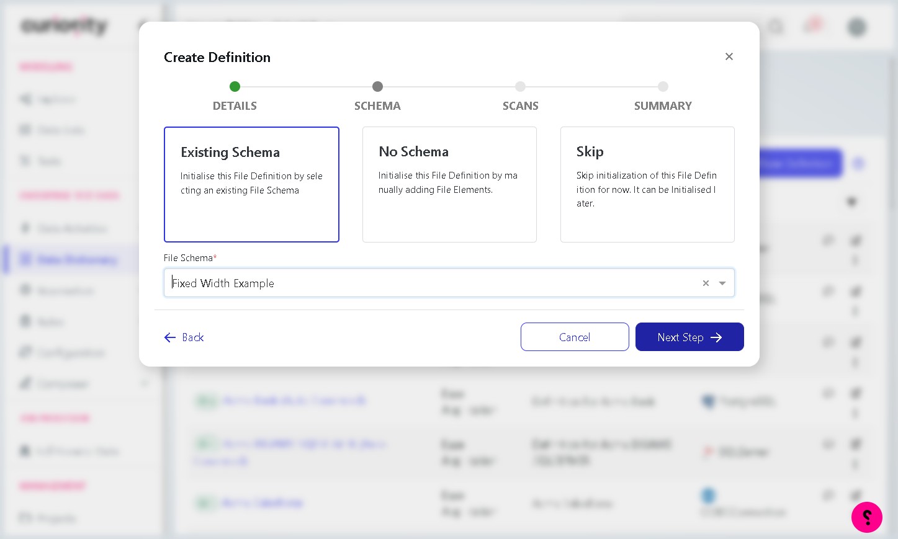Screen dimensions: 898x539
Task: Proceed with the Next Step button
Action: click(x=689, y=337)
